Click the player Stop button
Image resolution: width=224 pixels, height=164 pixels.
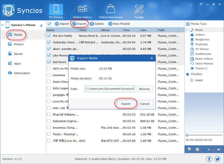tap(197, 149)
